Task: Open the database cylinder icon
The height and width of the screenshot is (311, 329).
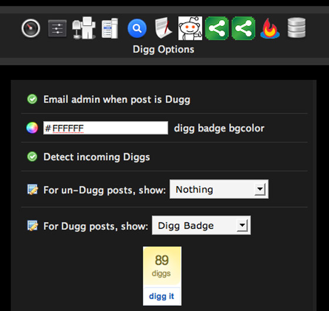Action: click(297, 28)
